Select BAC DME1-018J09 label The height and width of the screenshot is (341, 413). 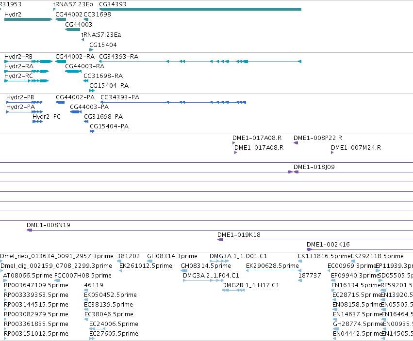314,167
